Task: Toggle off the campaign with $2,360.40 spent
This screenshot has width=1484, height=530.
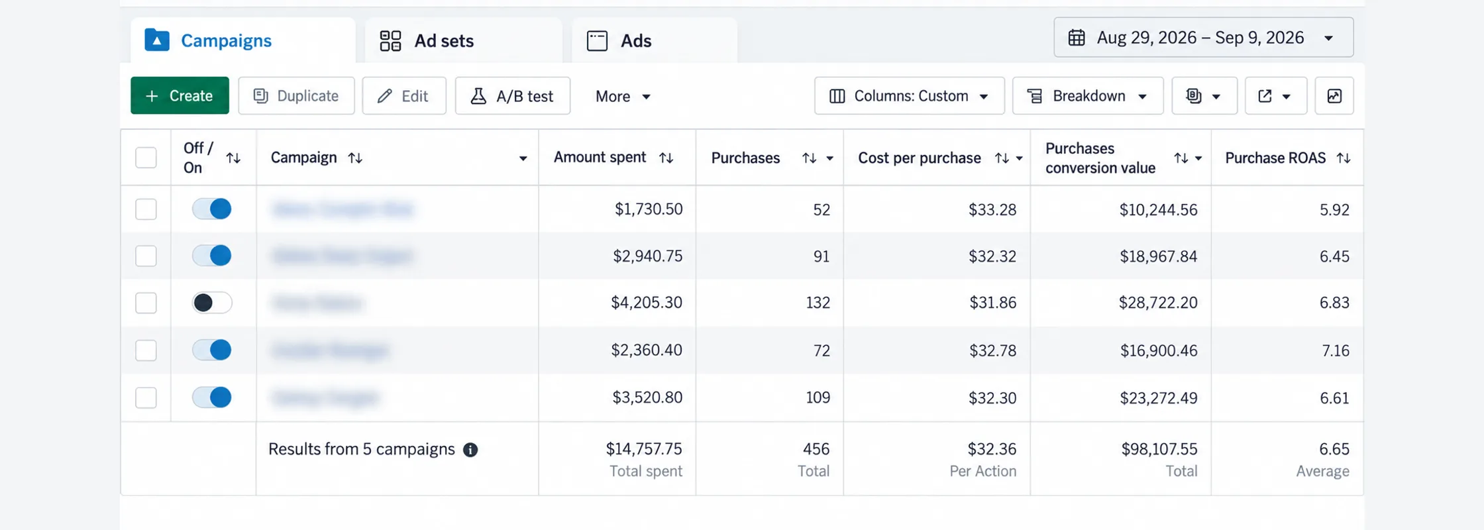Action: [x=212, y=350]
